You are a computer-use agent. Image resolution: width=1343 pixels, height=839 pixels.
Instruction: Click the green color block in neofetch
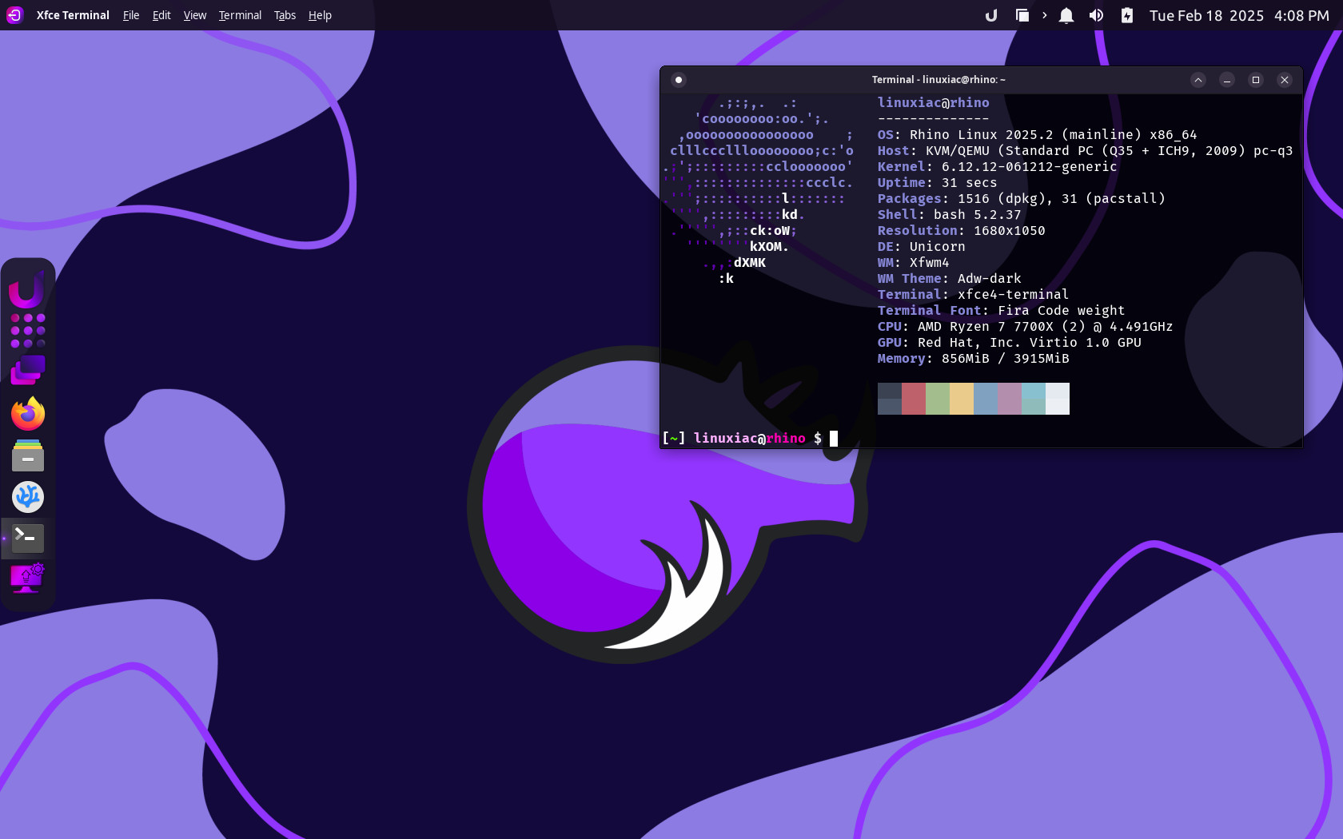pos(938,399)
